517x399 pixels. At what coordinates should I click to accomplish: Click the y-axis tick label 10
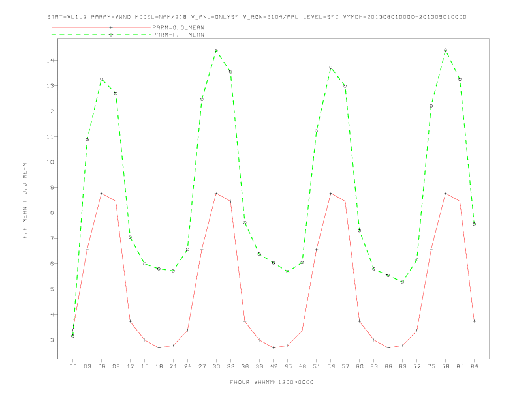(x=50, y=162)
